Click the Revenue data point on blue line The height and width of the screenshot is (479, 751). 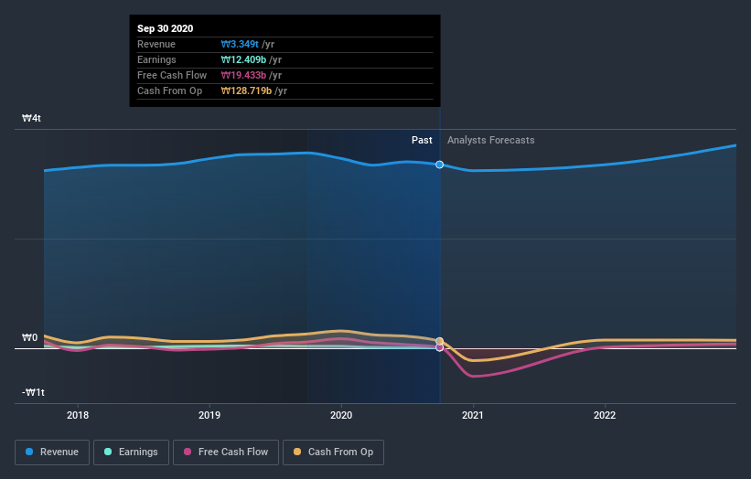(x=439, y=165)
